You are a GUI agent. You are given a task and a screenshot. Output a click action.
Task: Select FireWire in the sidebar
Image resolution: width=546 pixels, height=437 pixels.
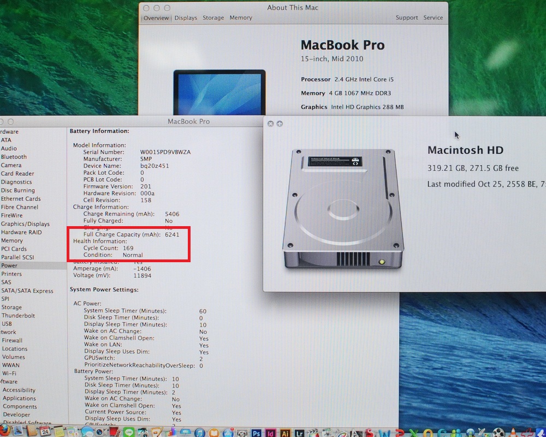[12, 215]
